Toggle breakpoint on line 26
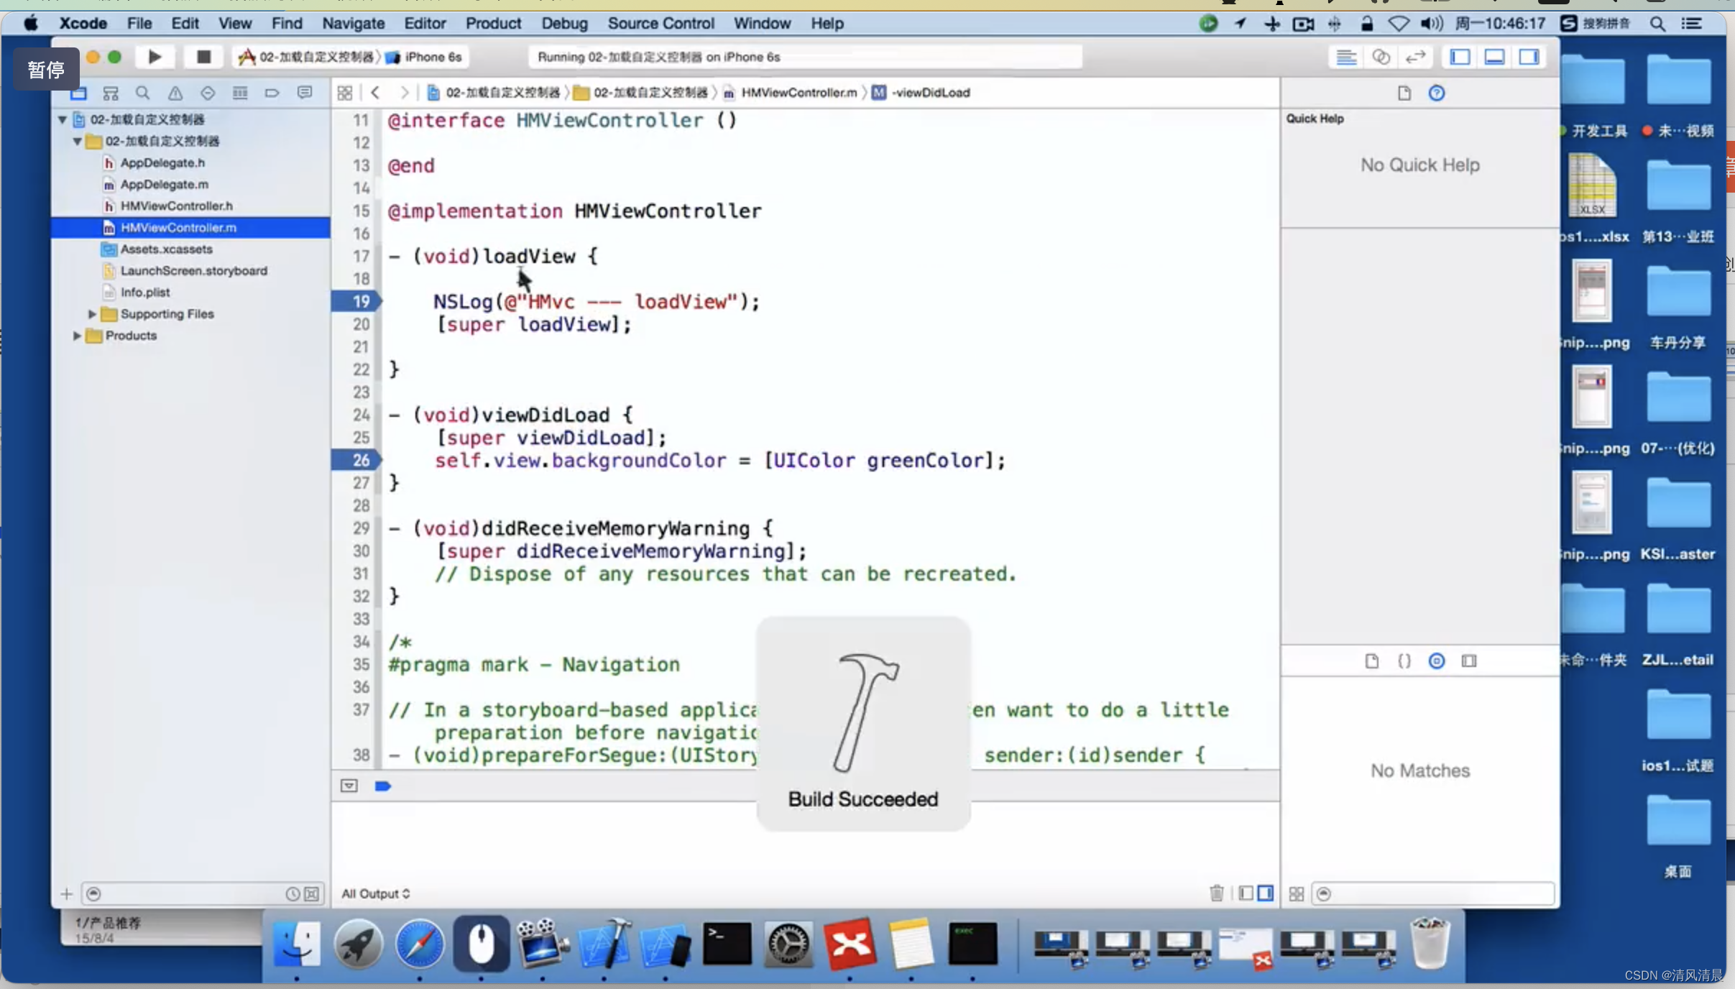 (356, 460)
